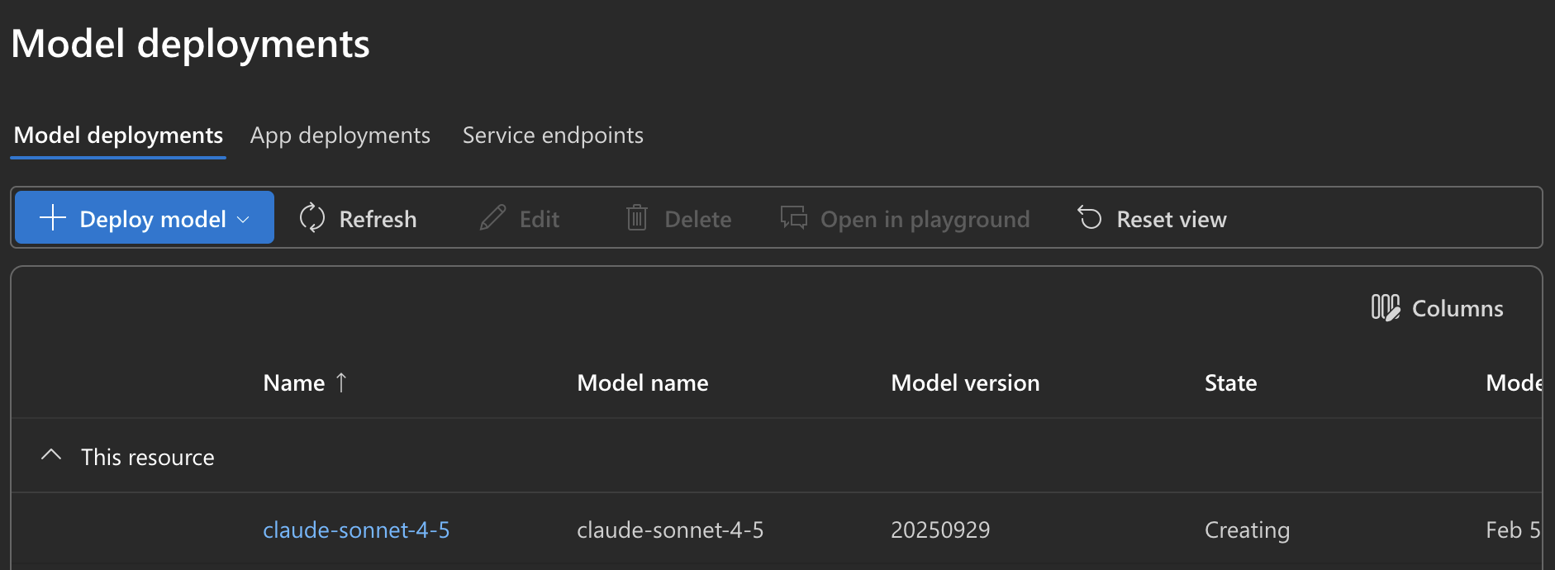Stay on the Model deployments tab
The height and width of the screenshot is (570, 1555).
point(118,135)
